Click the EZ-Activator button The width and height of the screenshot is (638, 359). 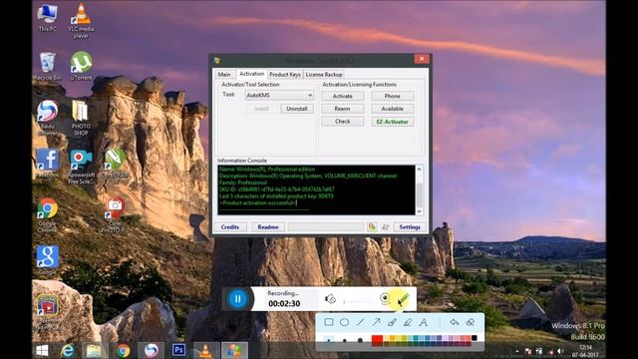(x=392, y=122)
